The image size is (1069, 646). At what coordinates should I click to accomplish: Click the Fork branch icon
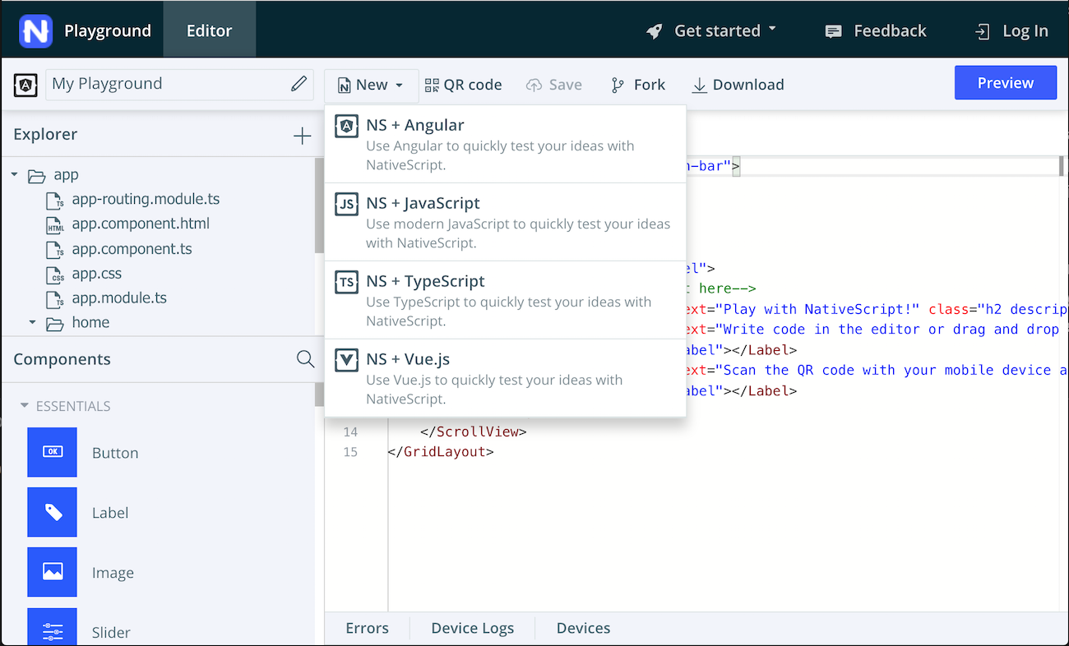point(618,85)
